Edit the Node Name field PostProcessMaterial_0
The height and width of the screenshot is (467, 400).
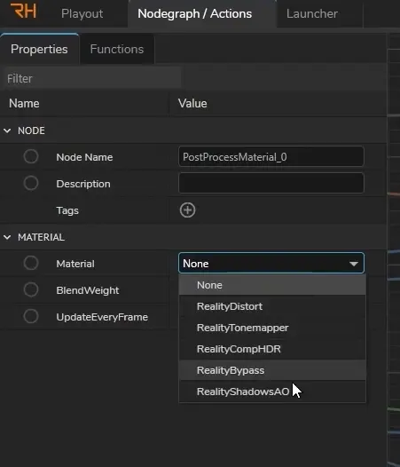[271, 156]
